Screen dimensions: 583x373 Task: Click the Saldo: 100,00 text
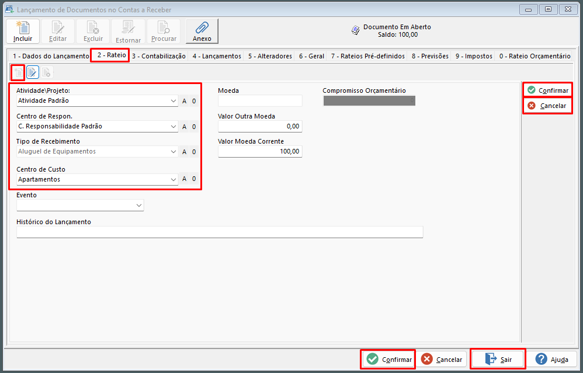pos(397,34)
